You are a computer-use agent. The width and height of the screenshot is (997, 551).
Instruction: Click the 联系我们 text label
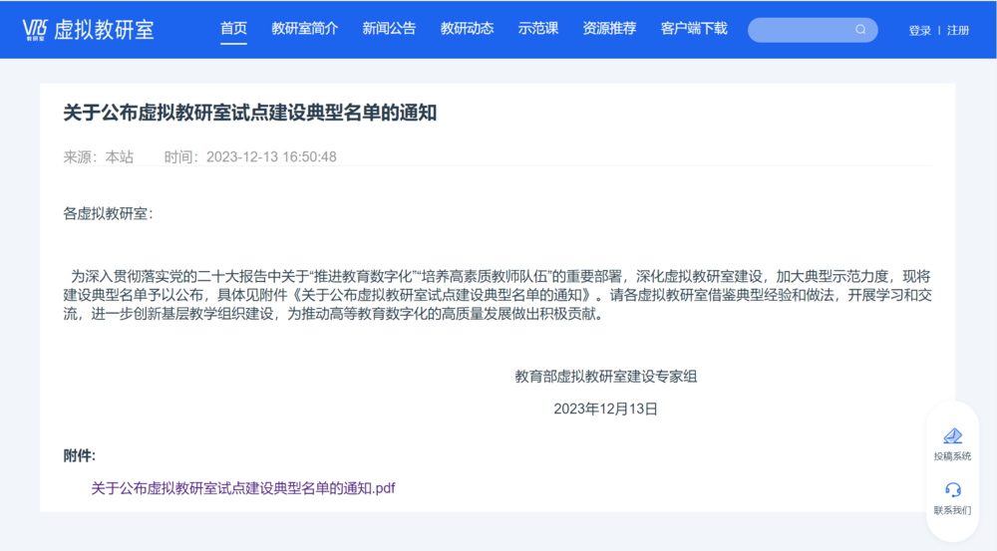point(952,510)
